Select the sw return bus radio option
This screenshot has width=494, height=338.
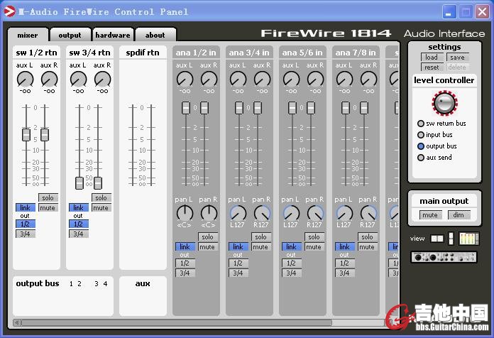421,124
